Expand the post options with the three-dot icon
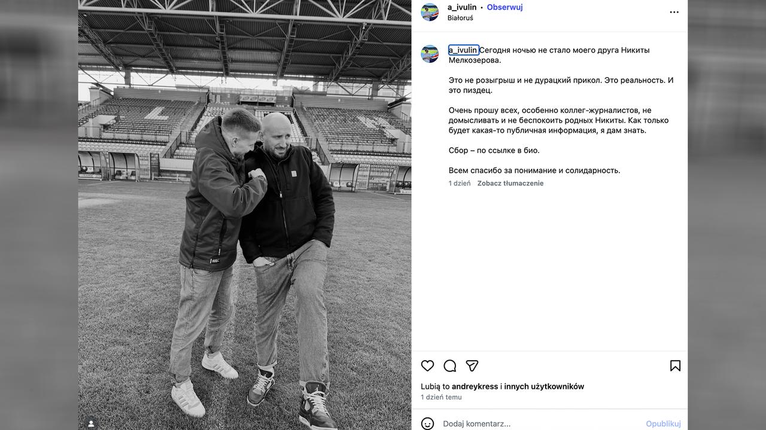The height and width of the screenshot is (430, 766). (x=674, y=11)
